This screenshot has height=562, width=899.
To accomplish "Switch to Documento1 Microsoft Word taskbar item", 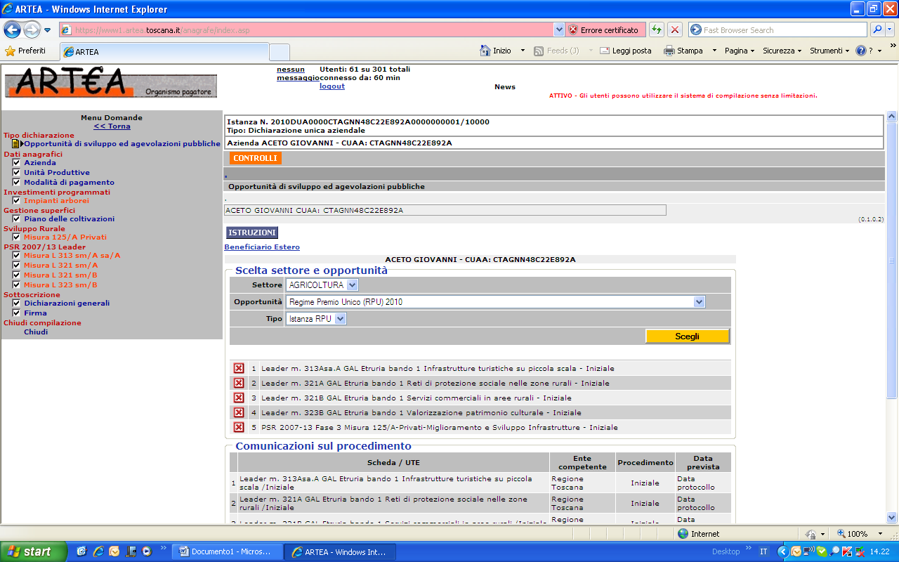I will [228, 551].
